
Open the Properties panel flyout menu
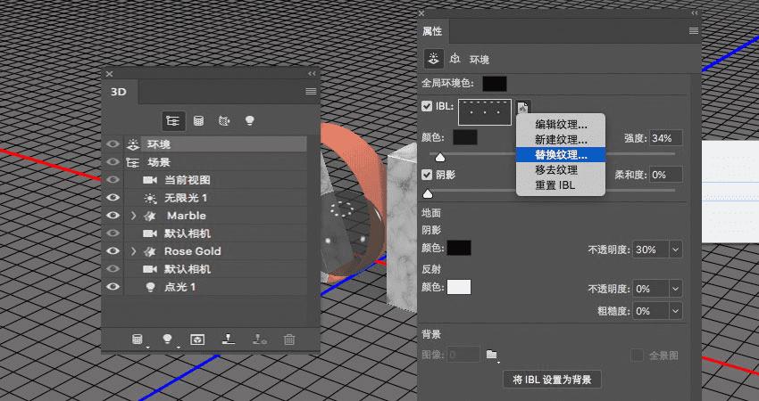(694, 31)
